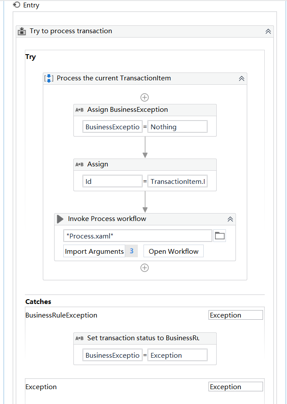Add activity with plus below Invoke Process workflow
This screenshot has width=287, height=404.
click(x=145, y=268)
